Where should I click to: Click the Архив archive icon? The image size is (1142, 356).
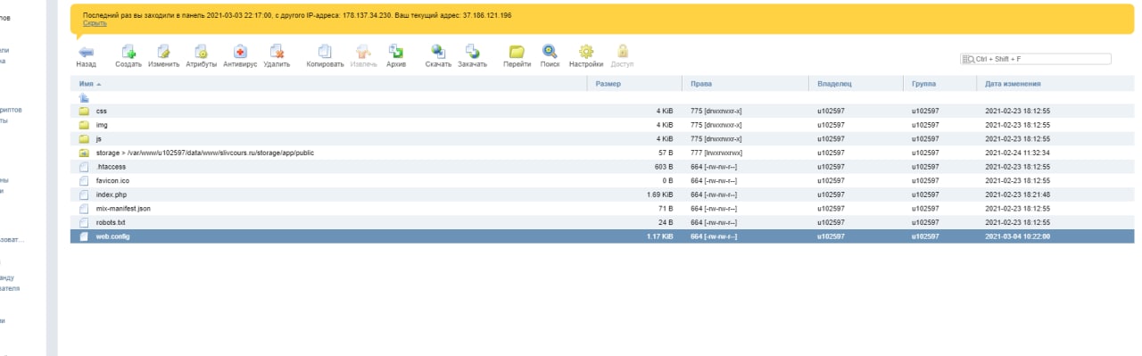coord(396,51)
